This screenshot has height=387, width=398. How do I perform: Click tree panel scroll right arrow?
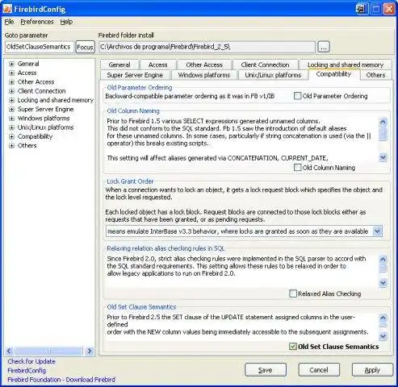pyautogui.click(x=90, y=351)
